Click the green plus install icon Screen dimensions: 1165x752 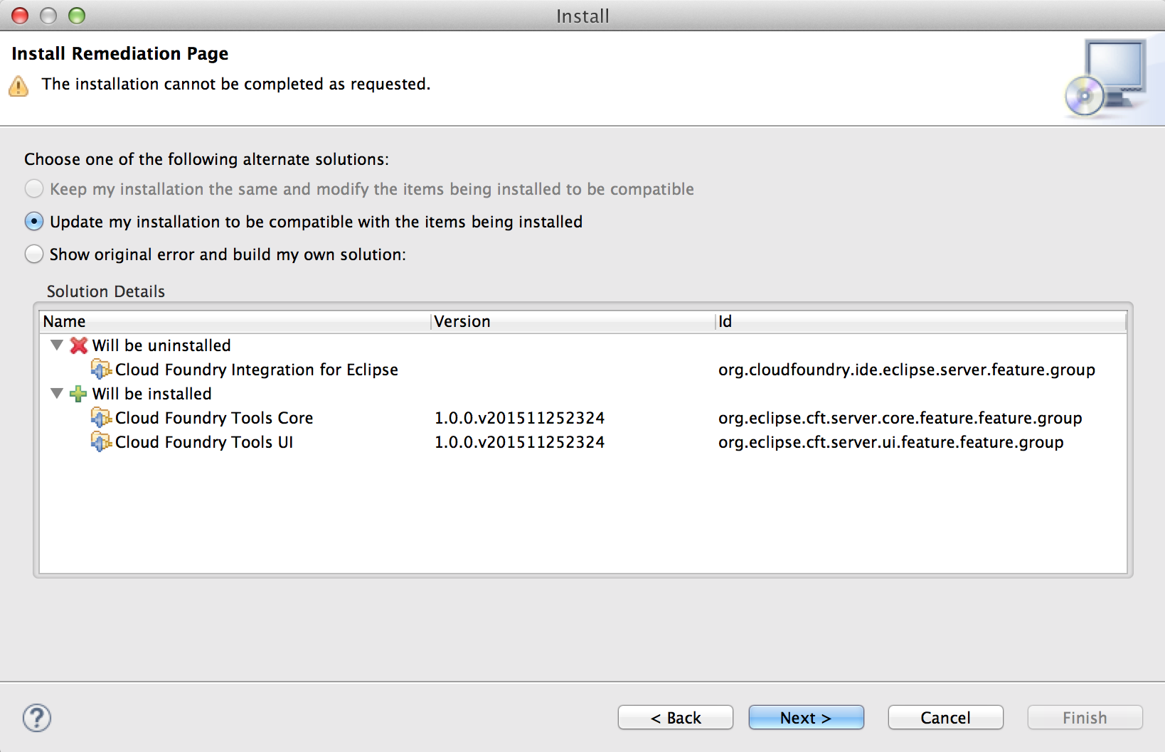(79, 394)
